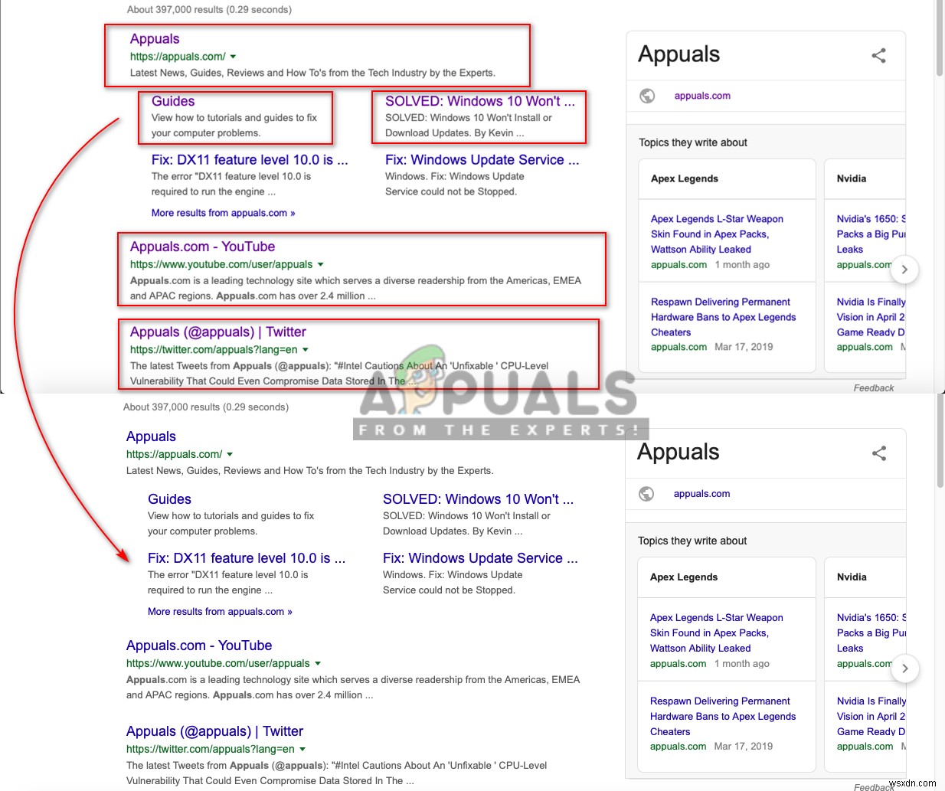Open the dropdown next to the Twitter URL

pyautogui.click(x=305, y=348)
